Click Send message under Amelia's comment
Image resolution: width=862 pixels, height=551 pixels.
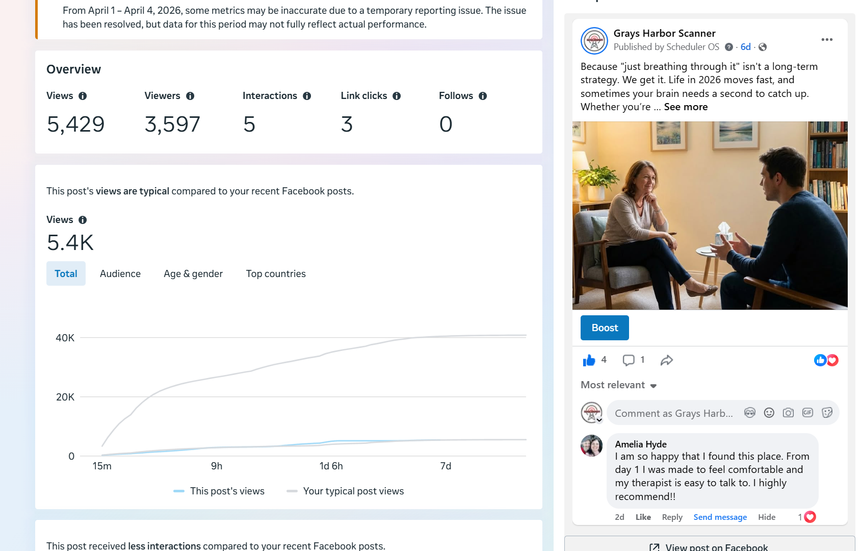pos(720,517)
